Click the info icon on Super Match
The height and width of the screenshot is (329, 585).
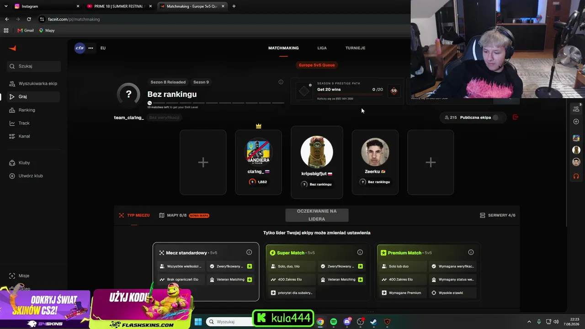[360, 252]
